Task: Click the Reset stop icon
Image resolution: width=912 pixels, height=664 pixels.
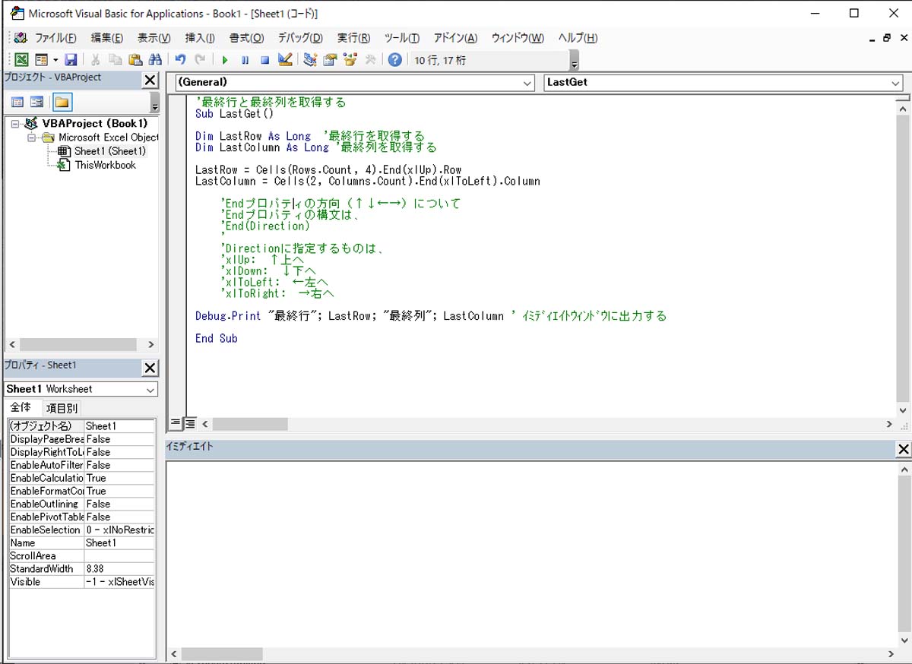Action: (264, 60)
